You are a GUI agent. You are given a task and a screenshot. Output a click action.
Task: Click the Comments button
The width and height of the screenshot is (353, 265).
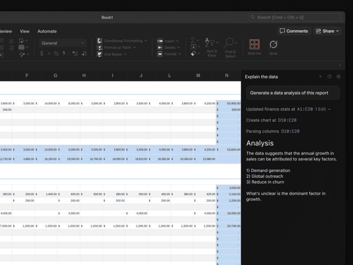[x=294, y=31]
